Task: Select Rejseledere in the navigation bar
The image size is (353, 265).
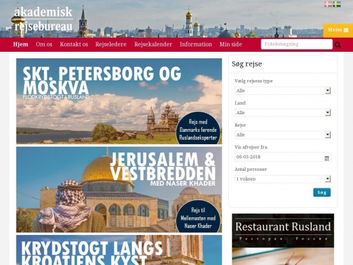Action: [111, 44]
